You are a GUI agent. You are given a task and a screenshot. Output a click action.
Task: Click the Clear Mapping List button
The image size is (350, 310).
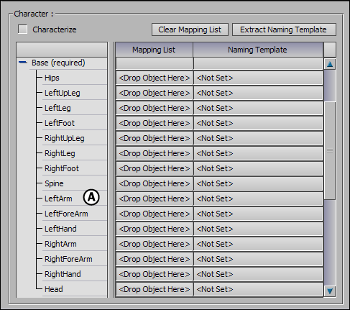(190, 29)
